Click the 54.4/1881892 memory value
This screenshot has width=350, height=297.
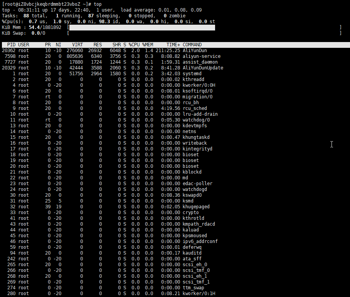tap(45, 27)
